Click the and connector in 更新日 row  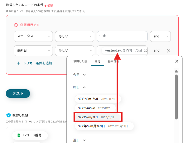tap(156, 50)
